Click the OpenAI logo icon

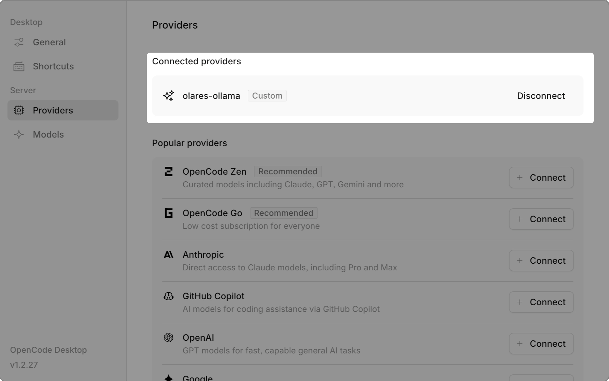[x=168, y=338]
